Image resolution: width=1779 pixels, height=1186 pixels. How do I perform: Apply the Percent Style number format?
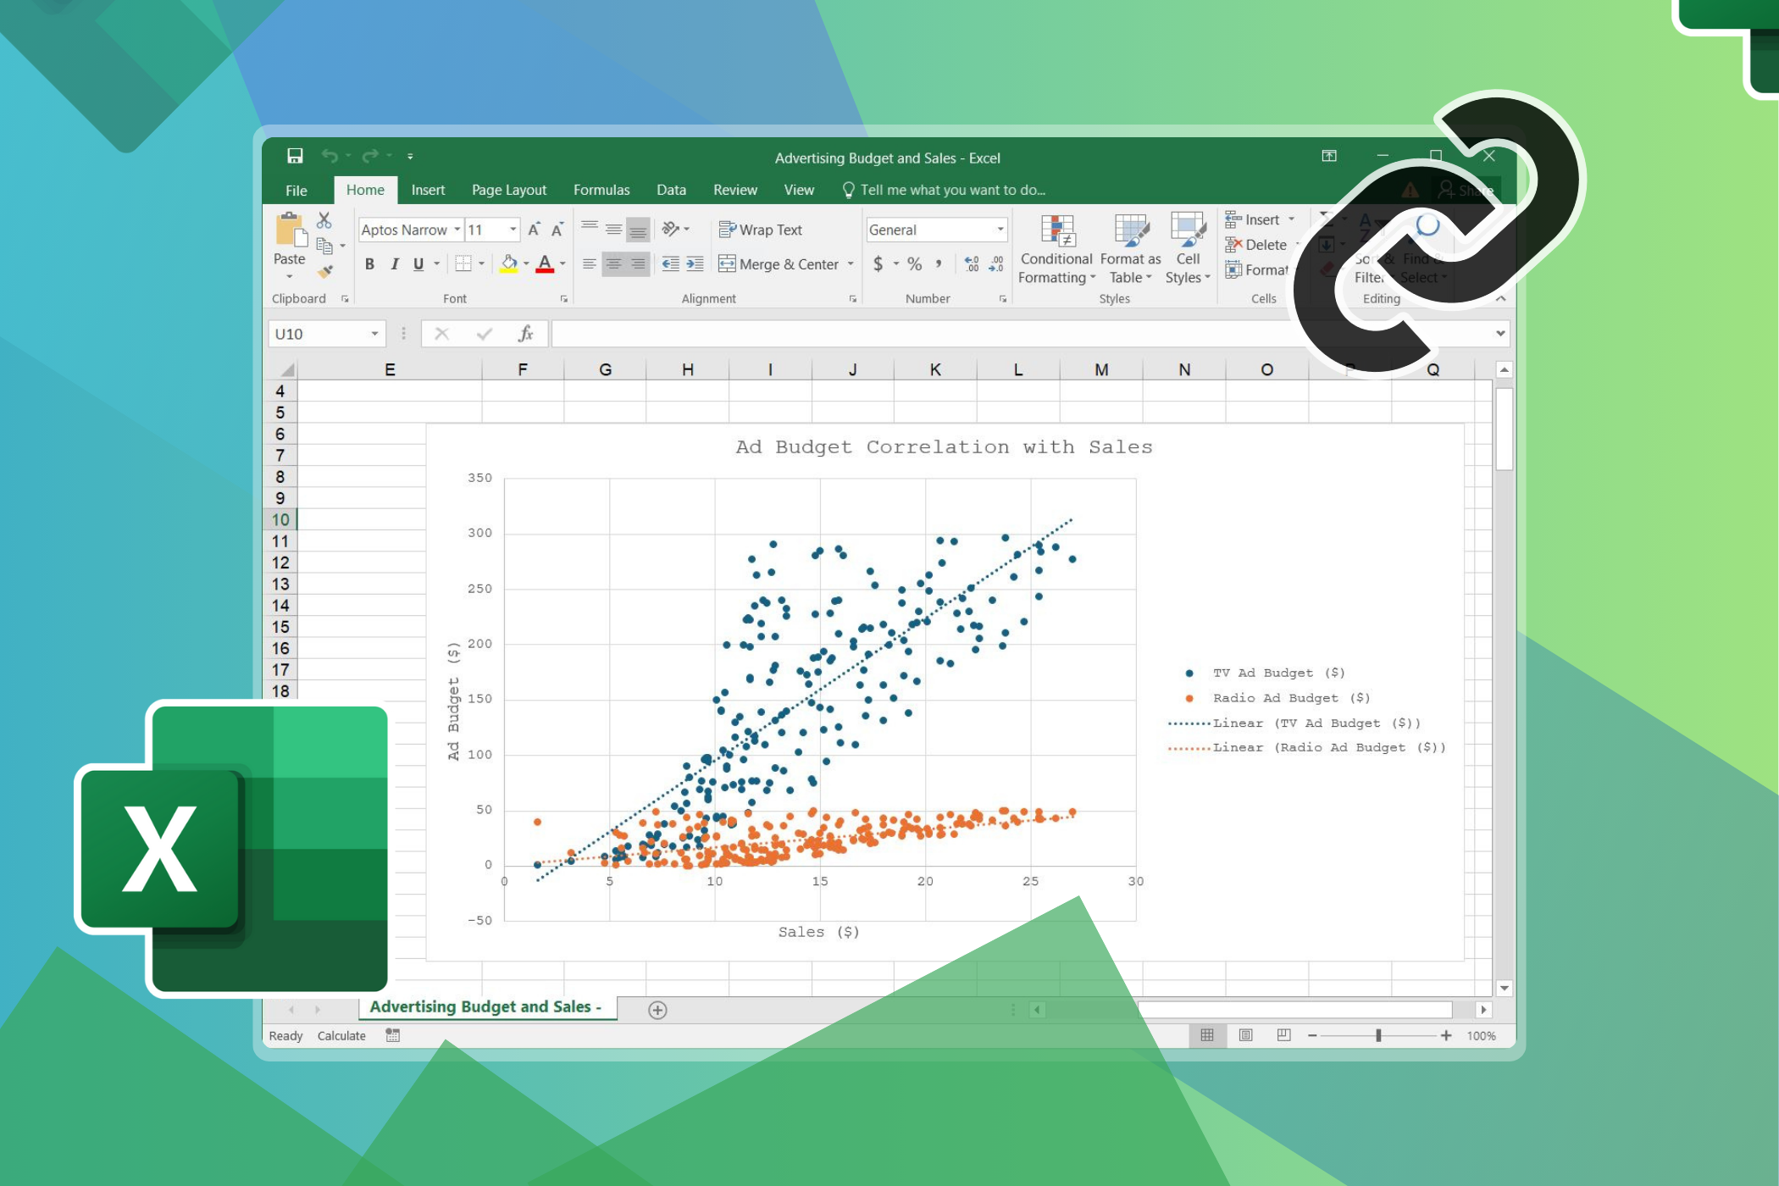coord(915,263)
